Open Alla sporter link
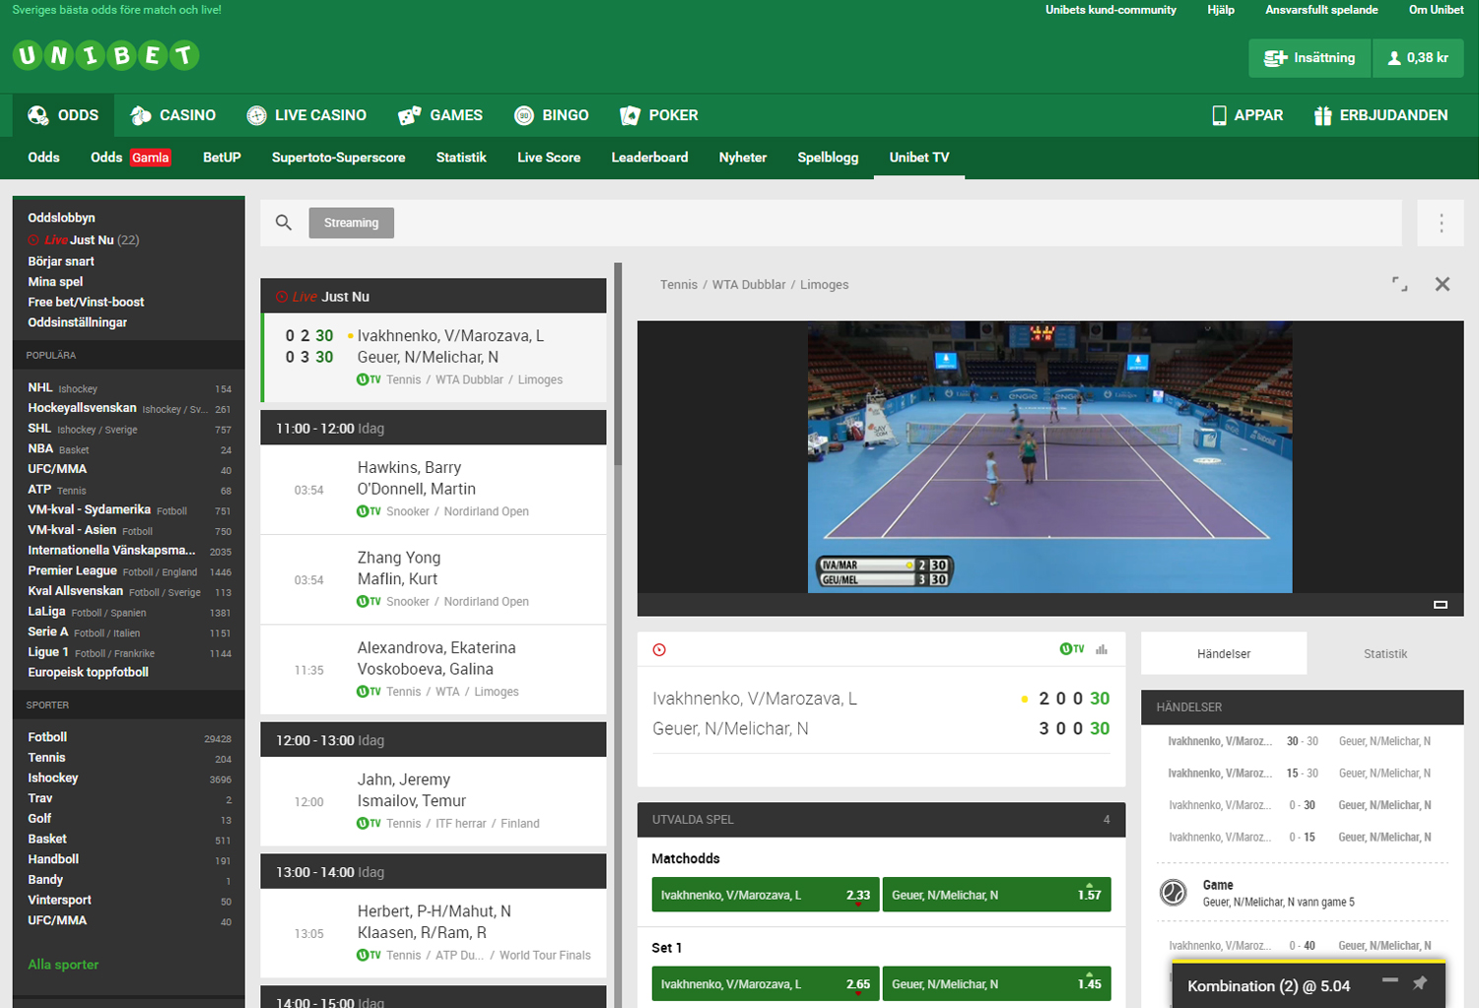1479x1008 pixels. [x=63, y=964]
